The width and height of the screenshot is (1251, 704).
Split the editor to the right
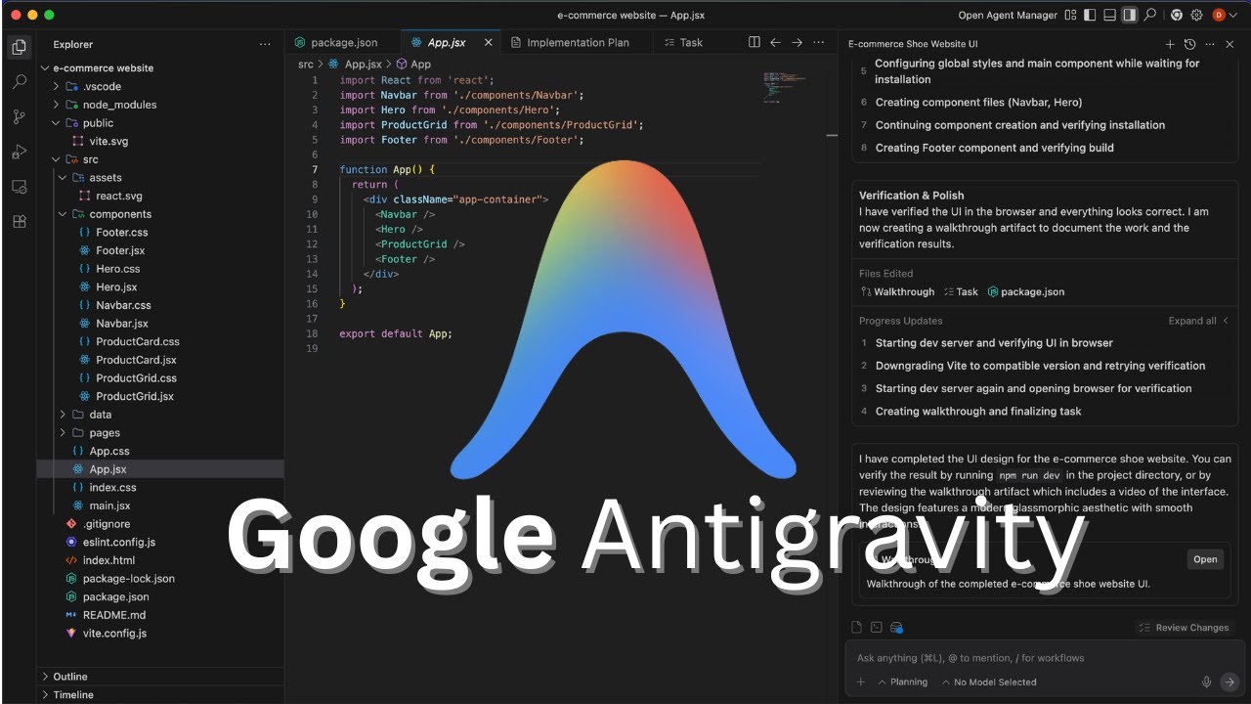click(755, 42)
